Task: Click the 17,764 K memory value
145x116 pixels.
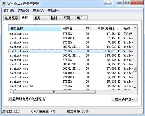Action: click(x=113, y=34)
